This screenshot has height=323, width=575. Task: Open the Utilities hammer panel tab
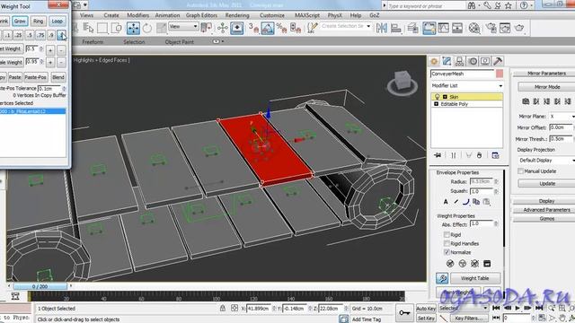coord(498,61)
